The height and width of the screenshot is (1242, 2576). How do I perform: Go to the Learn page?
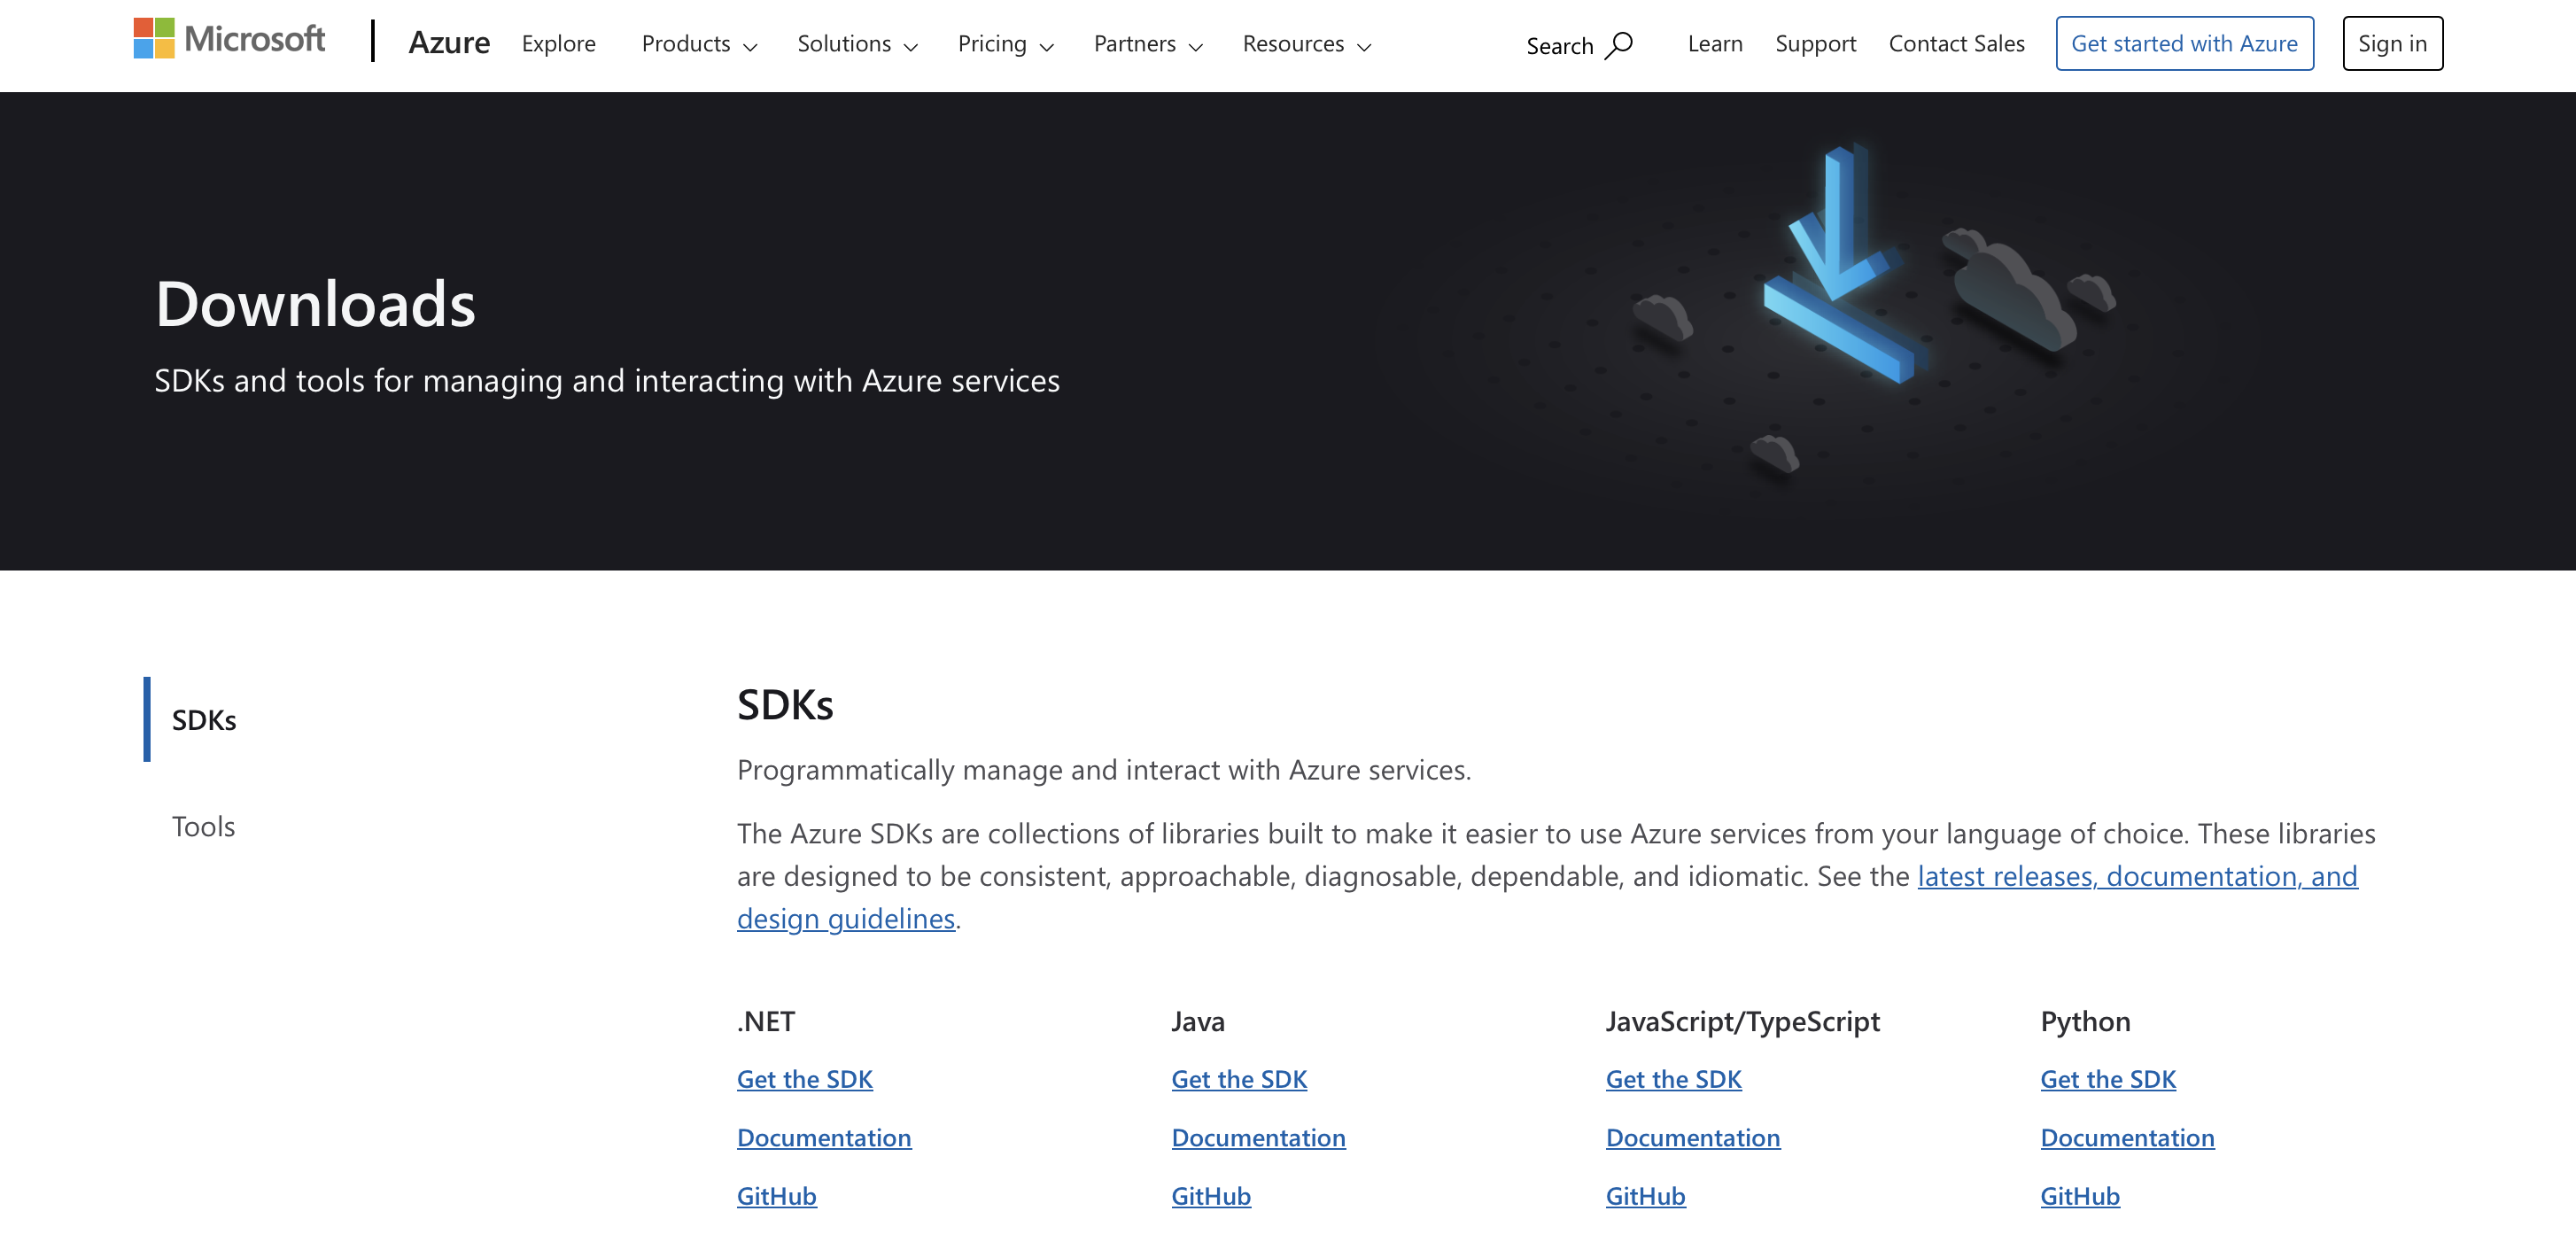[x=1714, y=44]
